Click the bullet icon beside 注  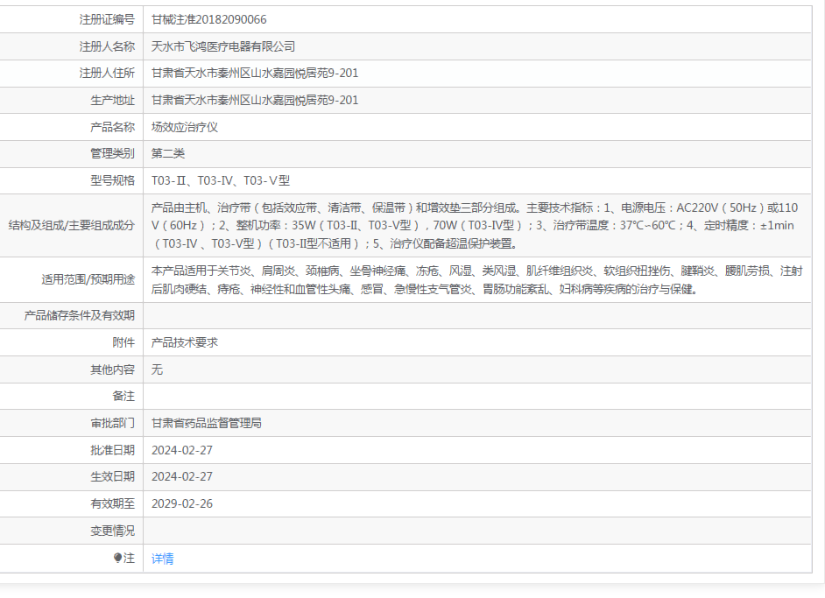pyautogui.click(x=118, y=558)
